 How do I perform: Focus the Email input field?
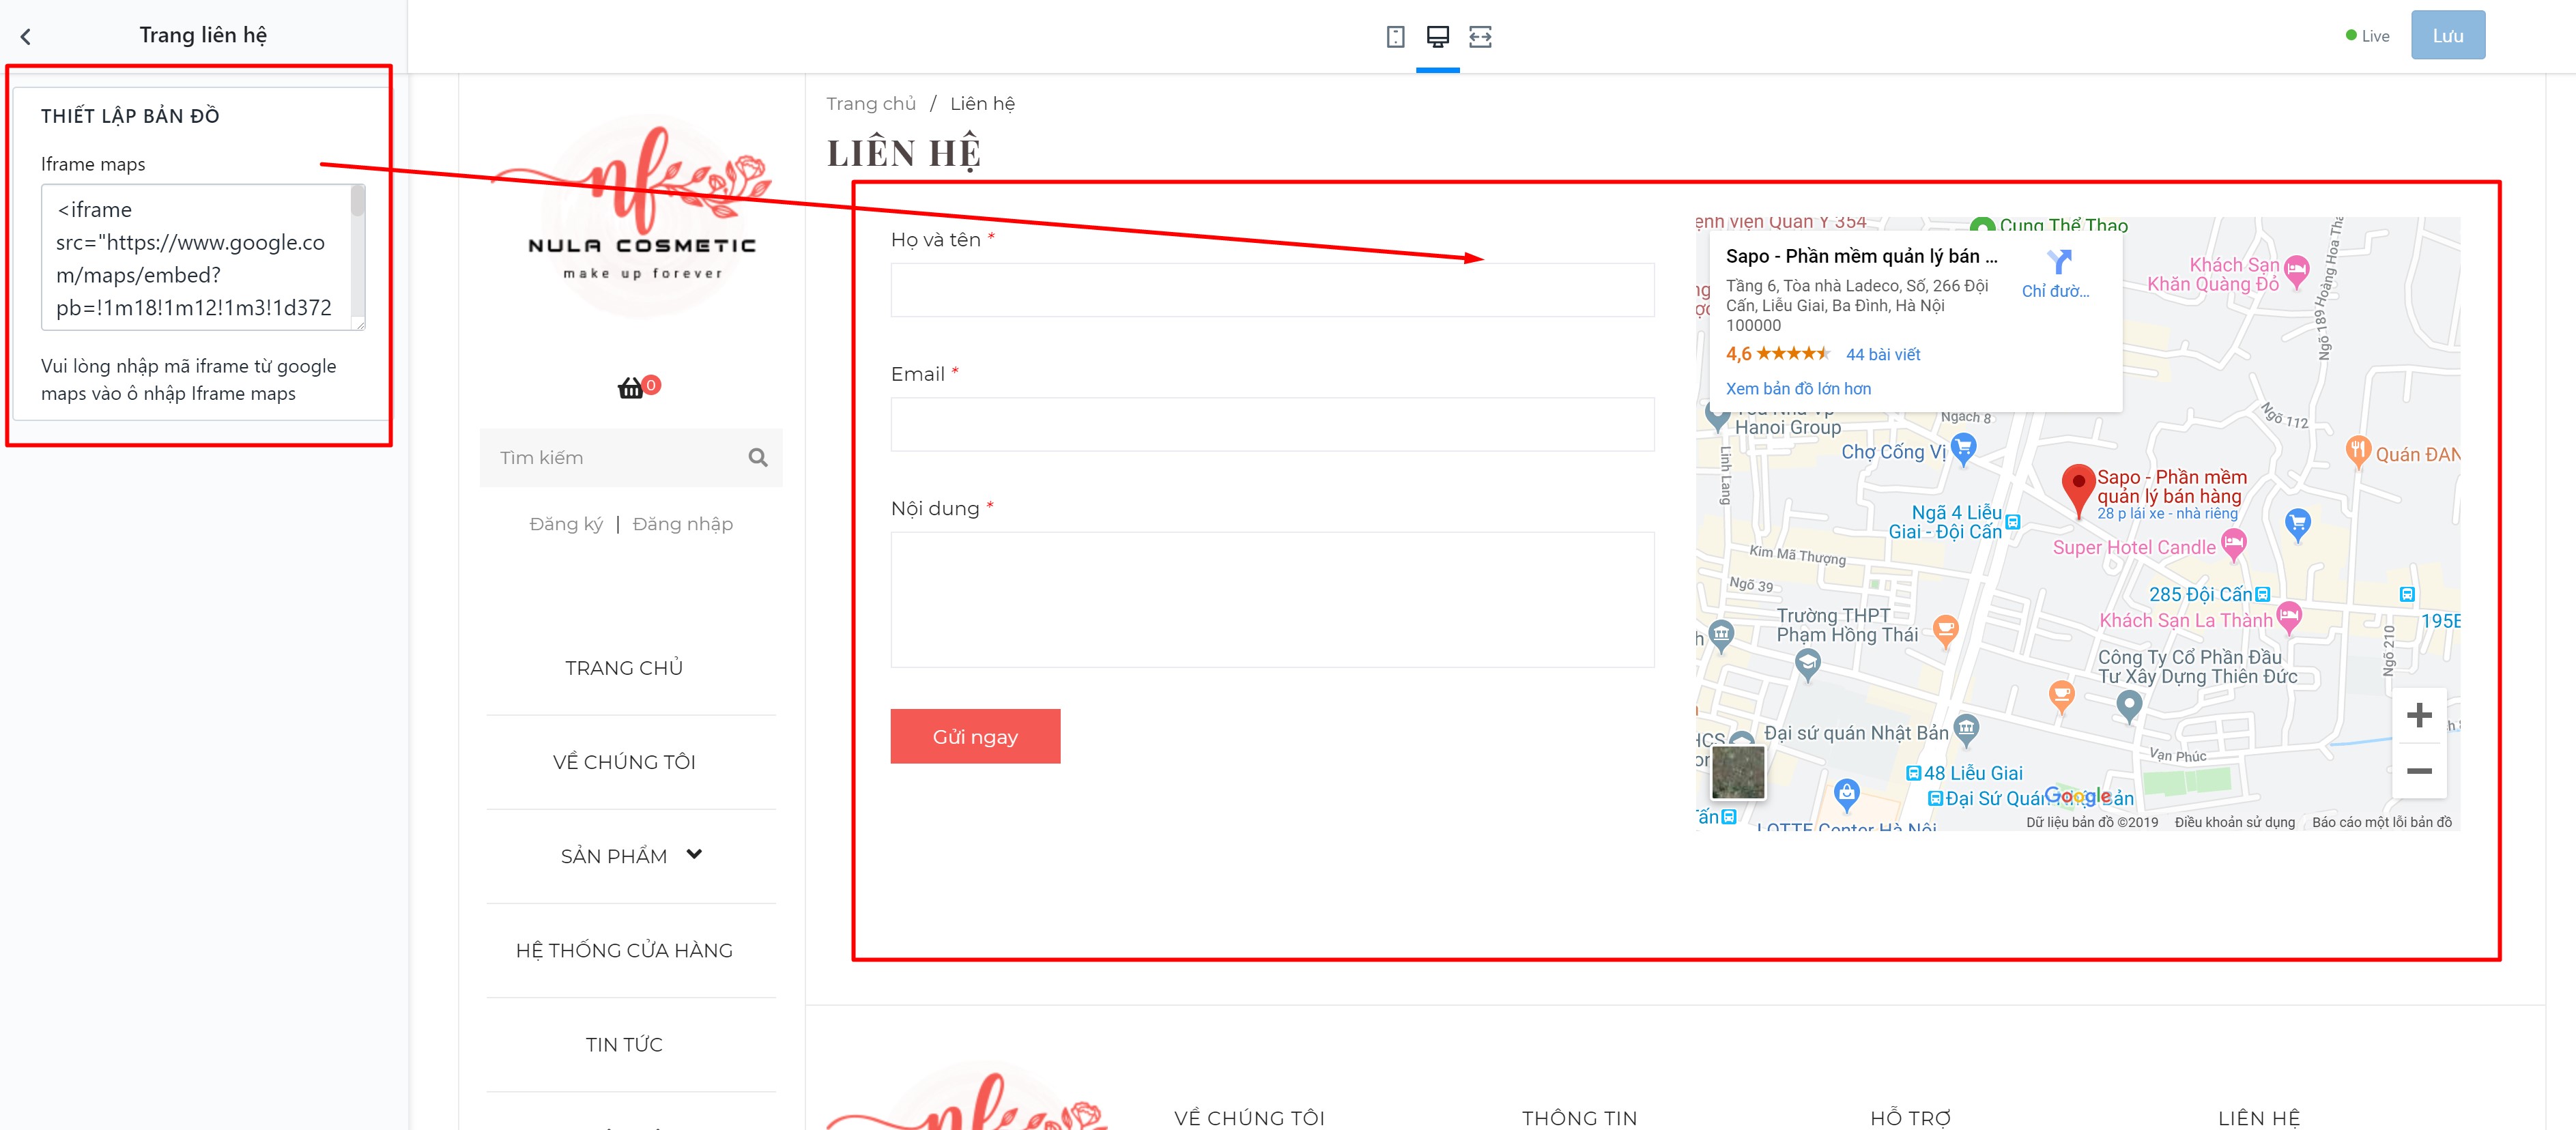1272,424
